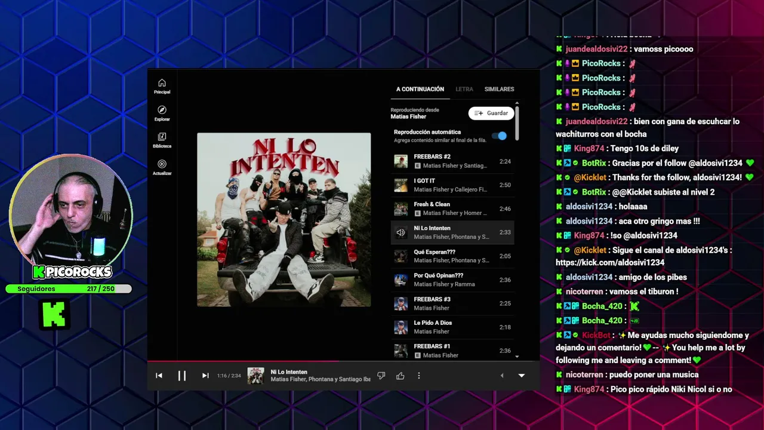The image size is (764, 430).
Task: Pause the current song
Action: (x=182, y=376)
